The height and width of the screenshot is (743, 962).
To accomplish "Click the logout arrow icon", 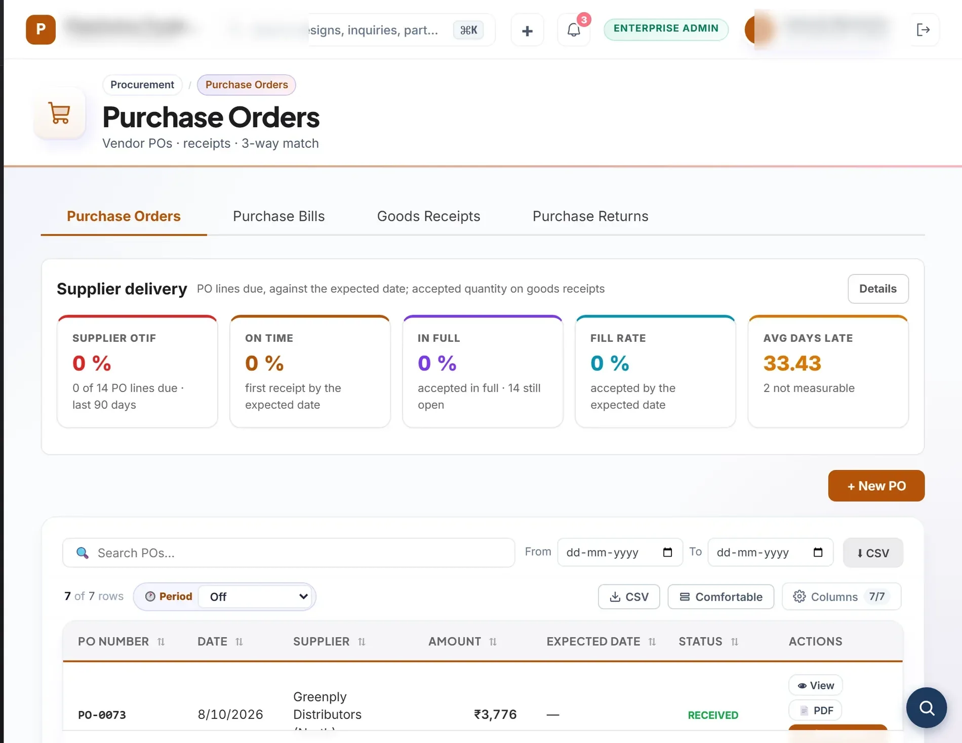I will [x=923, y=30].
